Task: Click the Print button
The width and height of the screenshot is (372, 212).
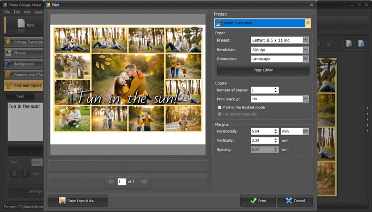Action: coord(258,201)
